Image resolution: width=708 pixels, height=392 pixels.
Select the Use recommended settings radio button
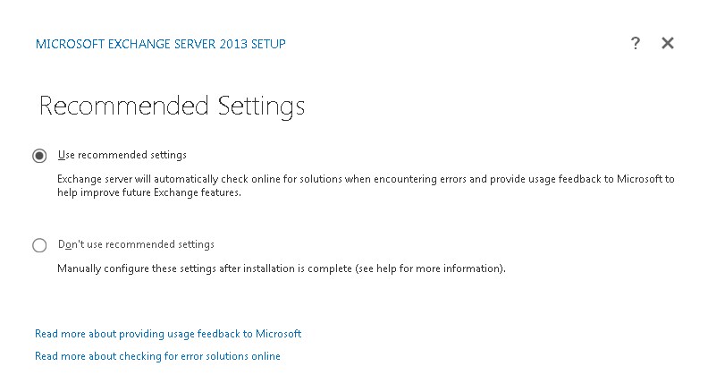click(39, 156)
